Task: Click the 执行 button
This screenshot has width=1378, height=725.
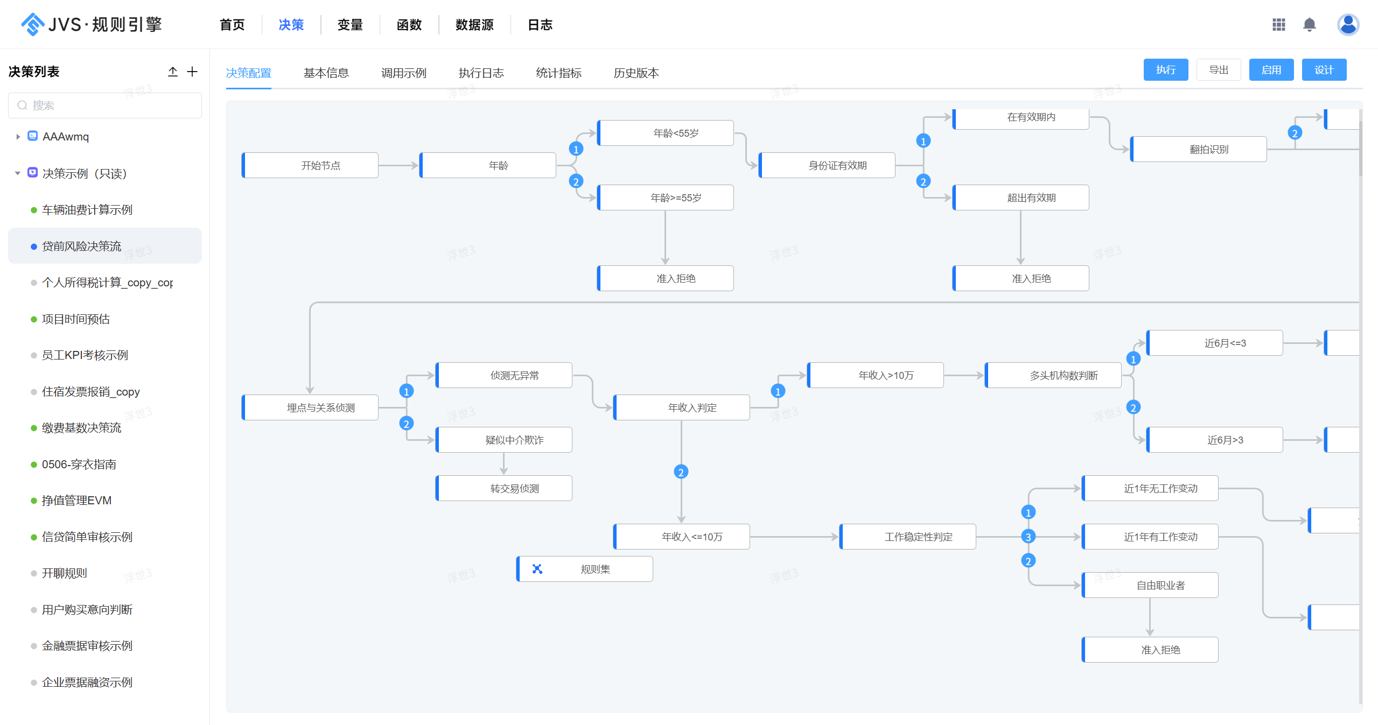Action: pos(1166,70)
